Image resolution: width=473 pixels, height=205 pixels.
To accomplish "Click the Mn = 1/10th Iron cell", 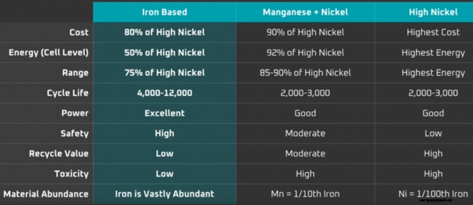I will pos(305,194).
